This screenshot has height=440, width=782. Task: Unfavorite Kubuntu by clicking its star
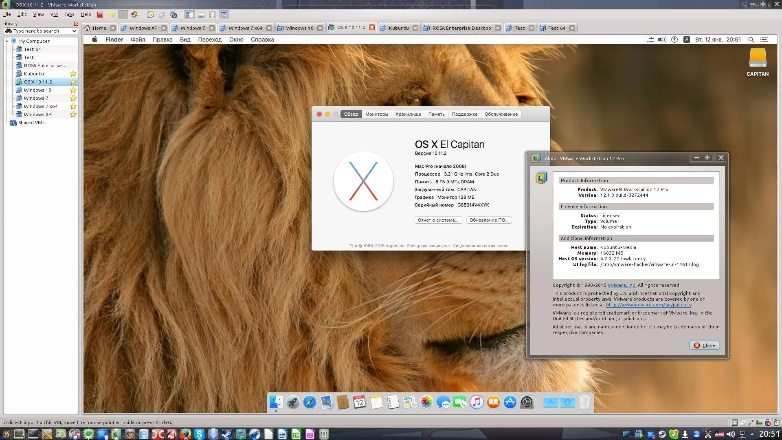click(x=73, y=74)
